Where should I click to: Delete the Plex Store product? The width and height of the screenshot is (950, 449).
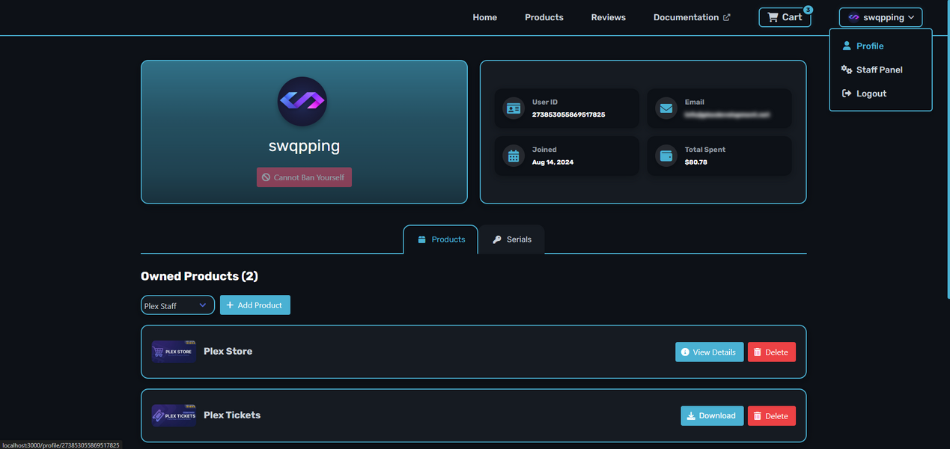[x=771, y=352]
